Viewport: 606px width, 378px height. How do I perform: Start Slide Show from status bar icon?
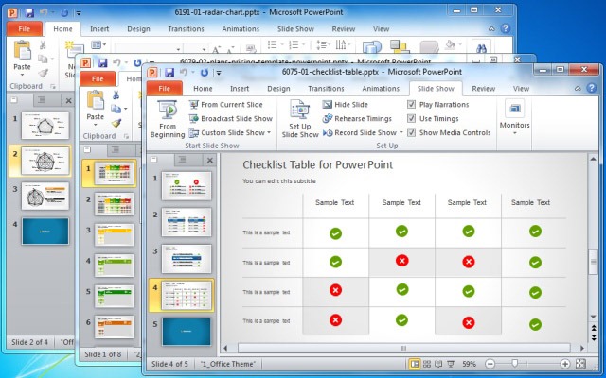451,364
